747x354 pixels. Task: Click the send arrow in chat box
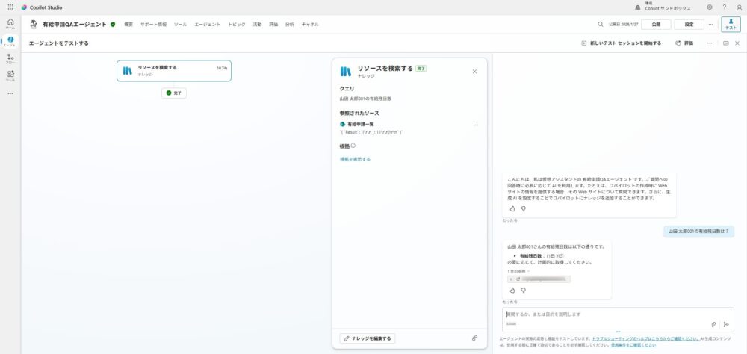[725, 324]
